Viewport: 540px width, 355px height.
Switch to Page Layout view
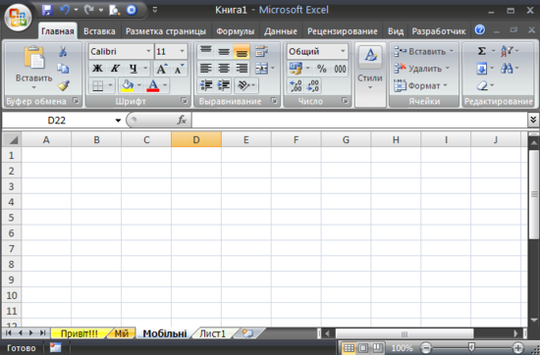coord(363,348)
